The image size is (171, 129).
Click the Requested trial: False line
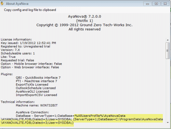[x=17, y=60]
